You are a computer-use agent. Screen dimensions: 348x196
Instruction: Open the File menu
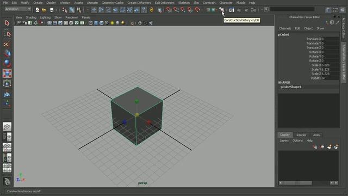5,3
